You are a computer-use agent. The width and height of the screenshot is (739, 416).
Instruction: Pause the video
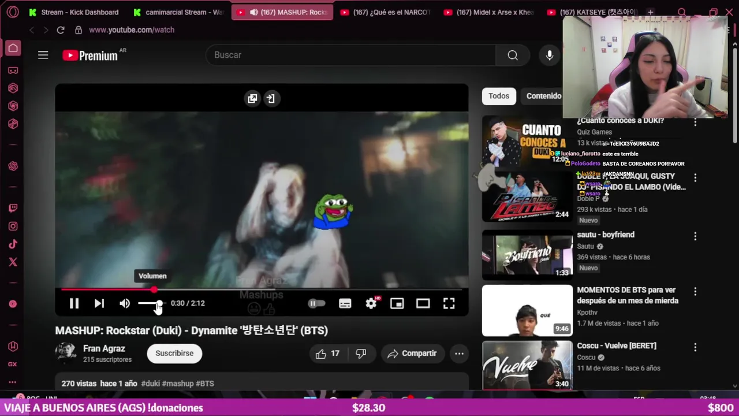[x=74, y=303]
